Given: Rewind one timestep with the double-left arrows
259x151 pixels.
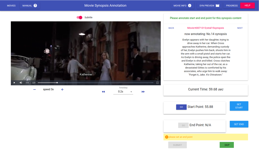Looking at the screenshot, I should [x=103, y=92].
